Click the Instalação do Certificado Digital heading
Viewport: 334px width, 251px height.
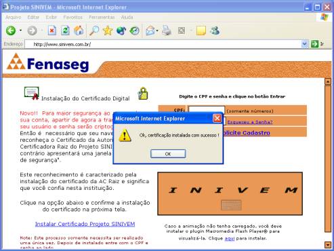click(x=85, y=98)
